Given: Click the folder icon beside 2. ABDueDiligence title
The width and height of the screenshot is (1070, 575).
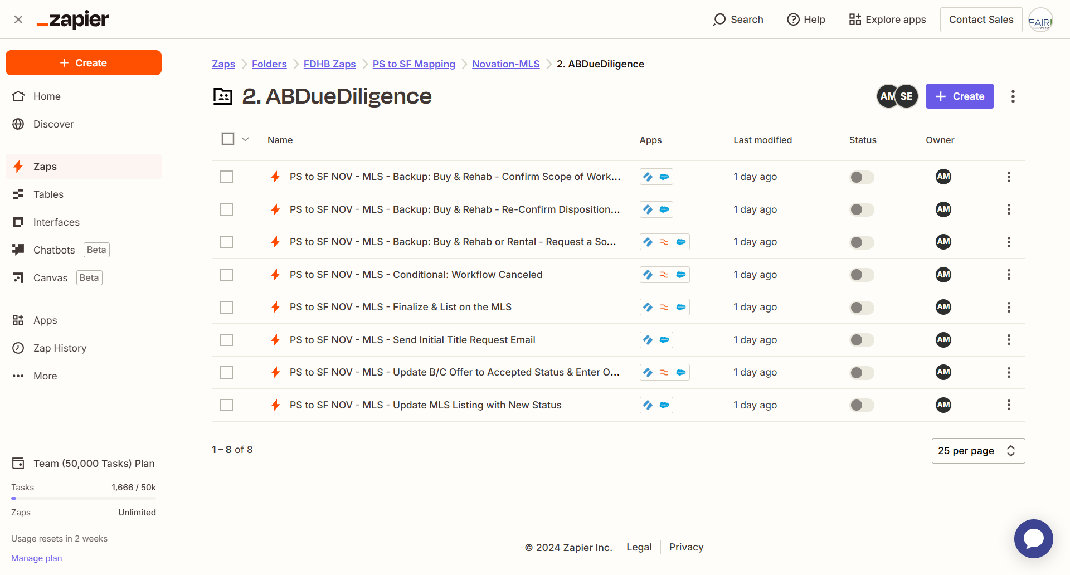Looking at the screenshot, I should coord(223,96).
